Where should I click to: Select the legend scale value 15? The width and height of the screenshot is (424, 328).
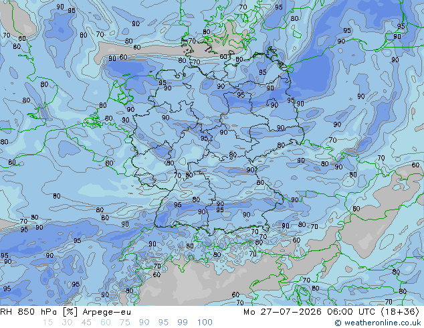click(x=47, y=323)
